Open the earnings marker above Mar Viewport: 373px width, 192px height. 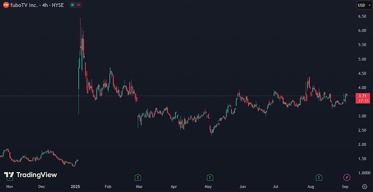pos(138,177)
